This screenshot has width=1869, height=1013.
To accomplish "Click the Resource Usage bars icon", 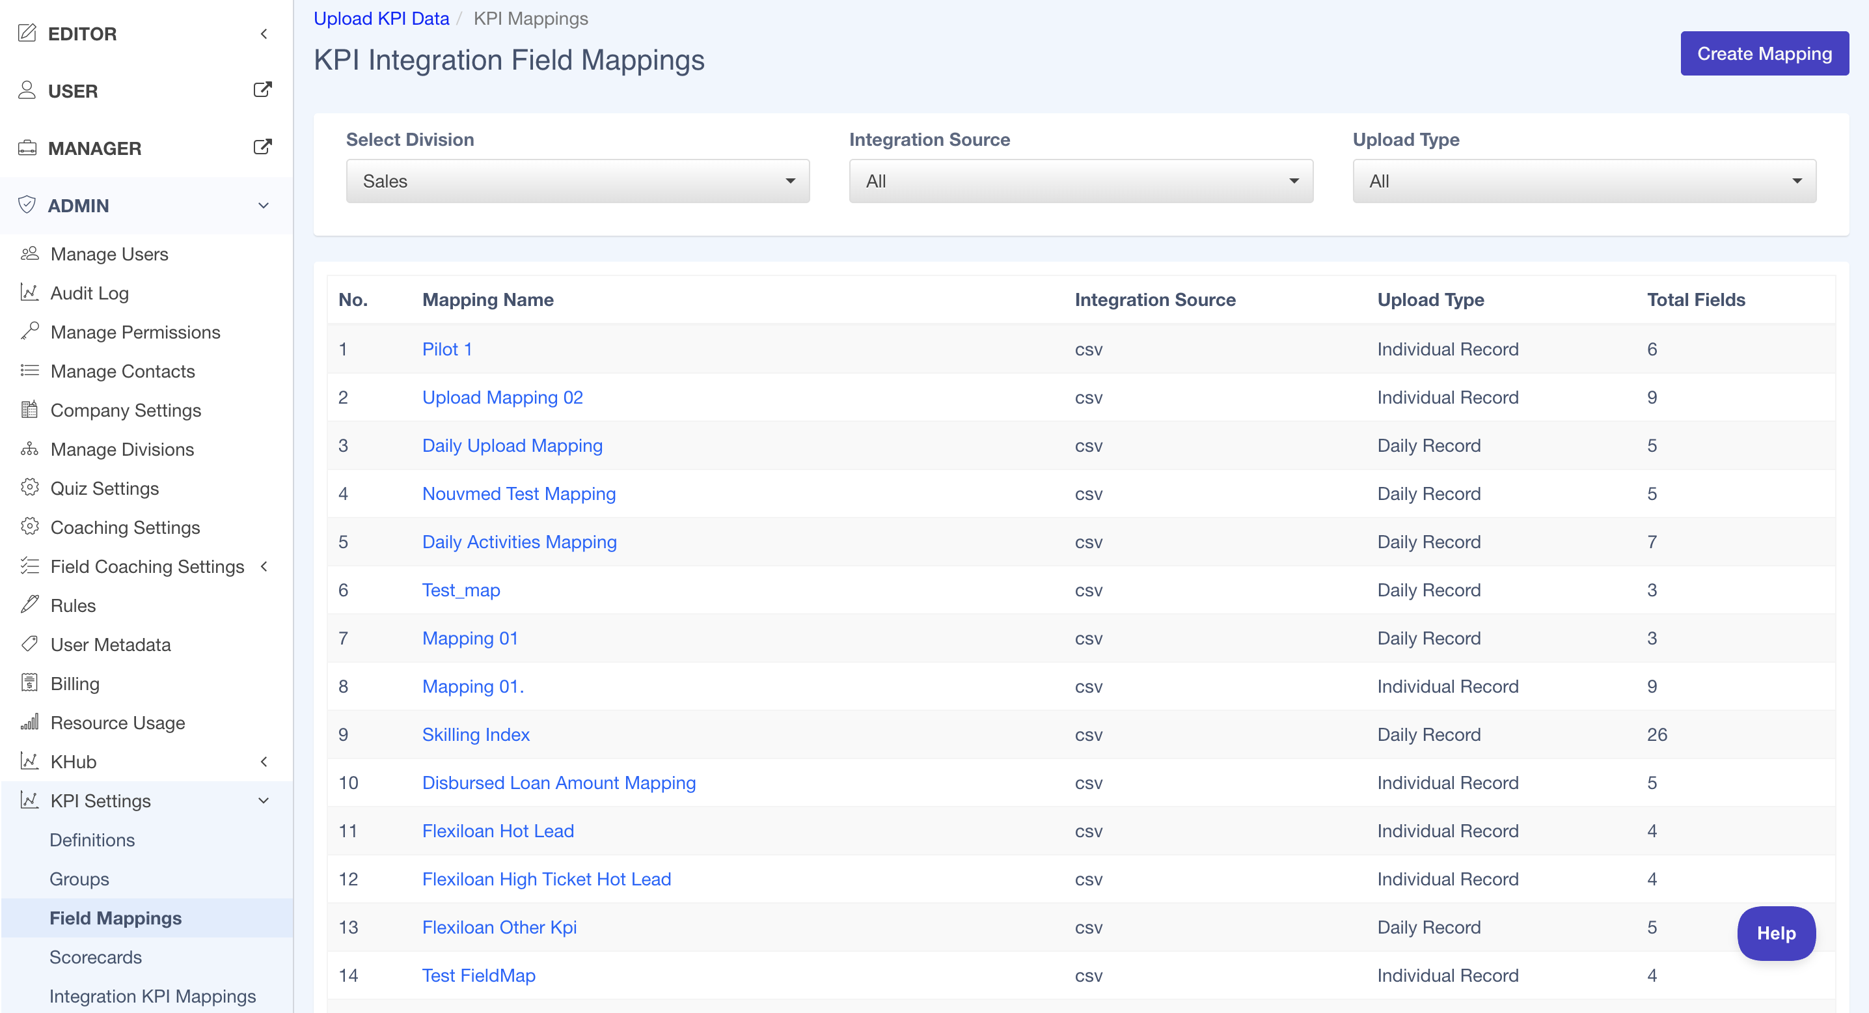I will 29,722.
